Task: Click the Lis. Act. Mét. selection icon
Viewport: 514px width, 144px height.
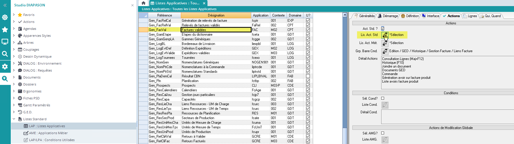Action: point(385,43)
